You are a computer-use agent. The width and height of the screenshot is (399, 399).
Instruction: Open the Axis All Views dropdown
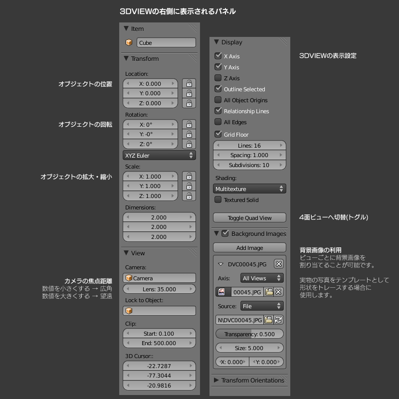click(x=262, y=278)
